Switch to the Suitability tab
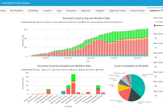Screen dimensions: 163x108 click(x=33, y=11)
